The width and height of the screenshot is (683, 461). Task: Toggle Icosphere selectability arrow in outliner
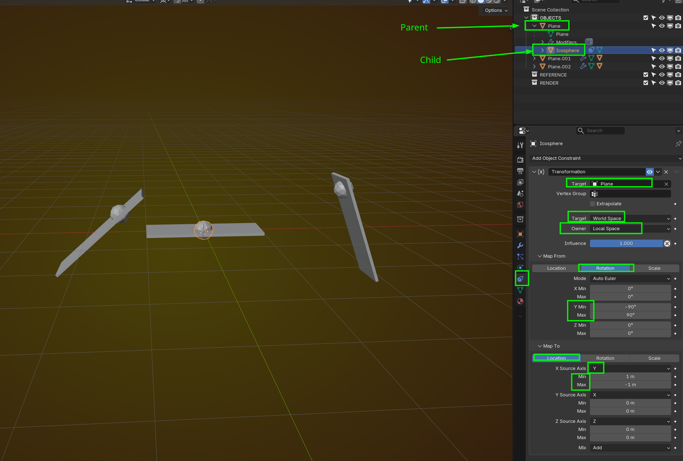(654, 50)
